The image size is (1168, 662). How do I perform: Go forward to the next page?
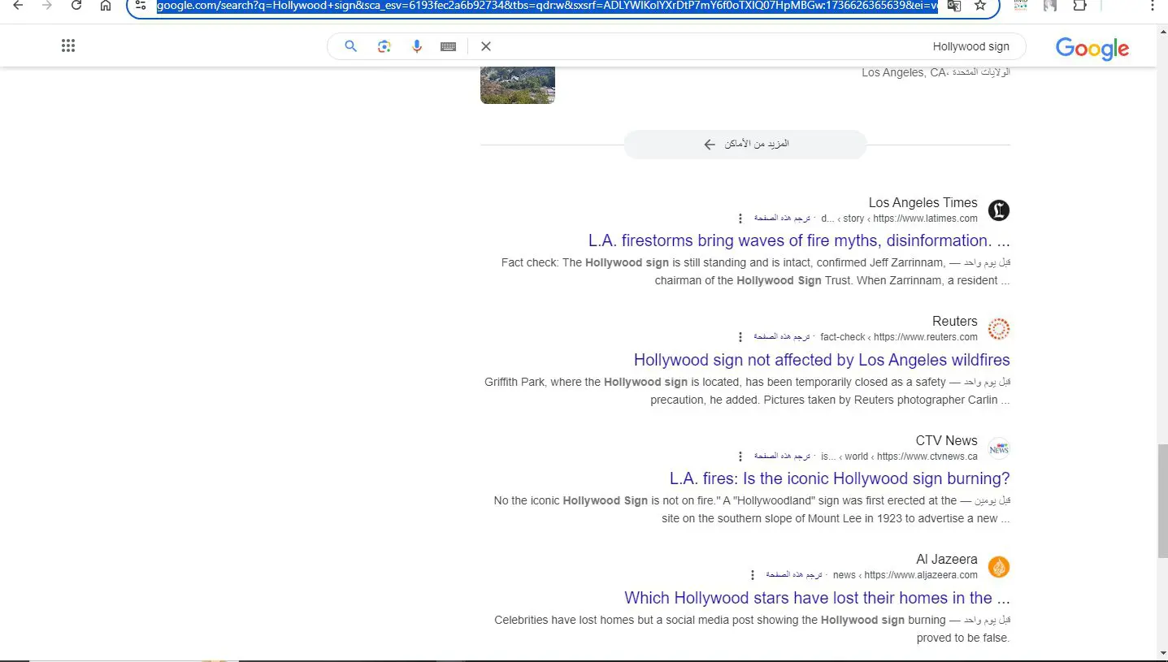pos(47,6)
